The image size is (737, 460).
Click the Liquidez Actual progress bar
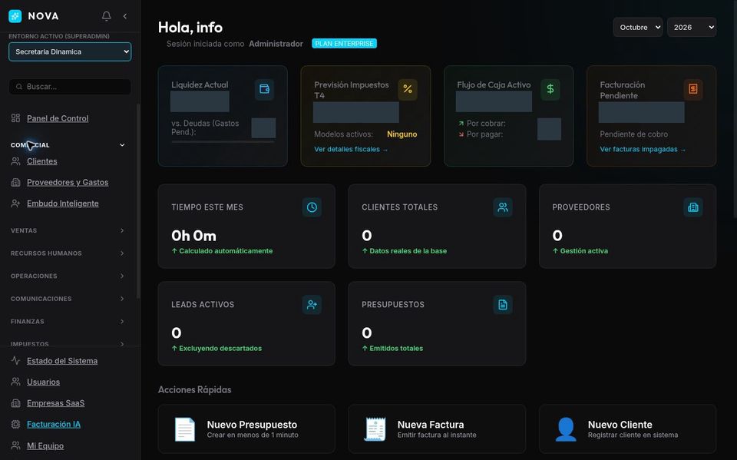(x=223, y=141)
